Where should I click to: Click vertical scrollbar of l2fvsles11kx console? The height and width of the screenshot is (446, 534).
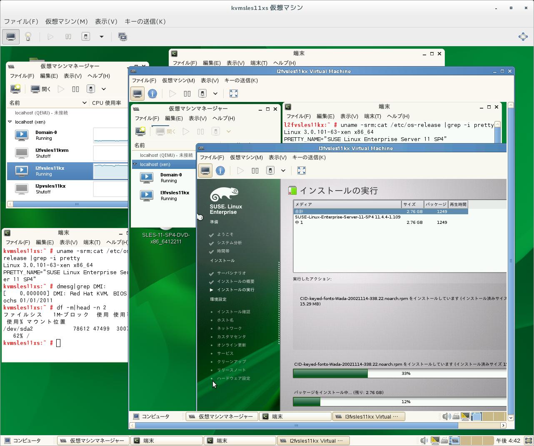(511, 260)
